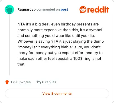
Task: Follow the blue "post" link
Action: coord(64,9)
